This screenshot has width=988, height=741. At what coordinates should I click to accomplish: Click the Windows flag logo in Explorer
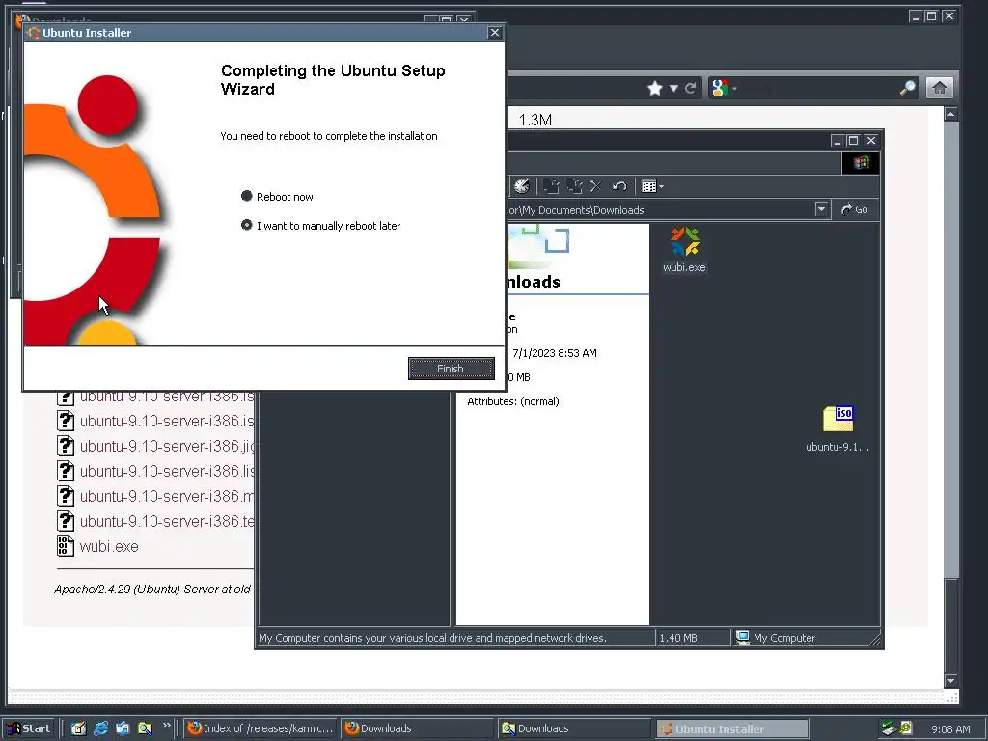coord(861,163)
